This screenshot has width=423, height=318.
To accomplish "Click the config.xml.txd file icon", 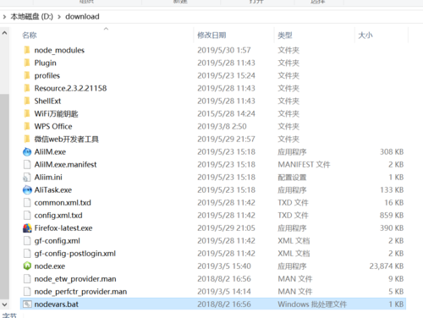I will (27, 215).
